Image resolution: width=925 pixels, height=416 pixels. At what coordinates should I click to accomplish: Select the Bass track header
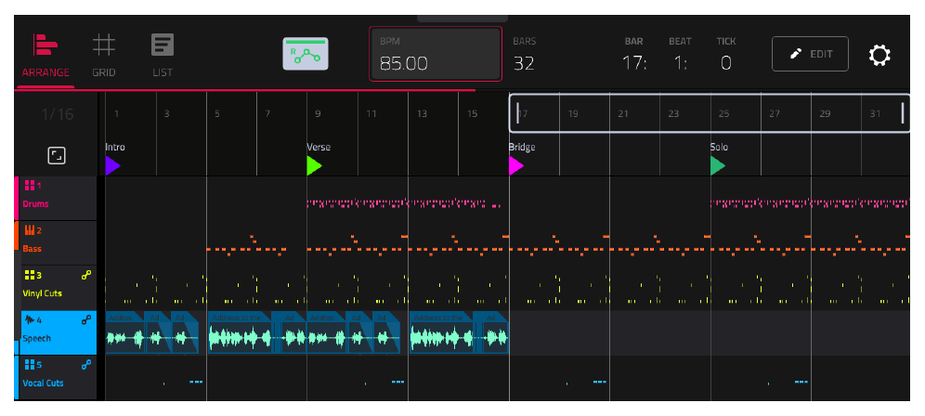(58, 243)
